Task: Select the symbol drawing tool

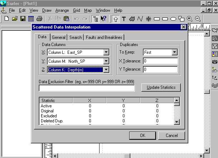Action: (149, 19)
